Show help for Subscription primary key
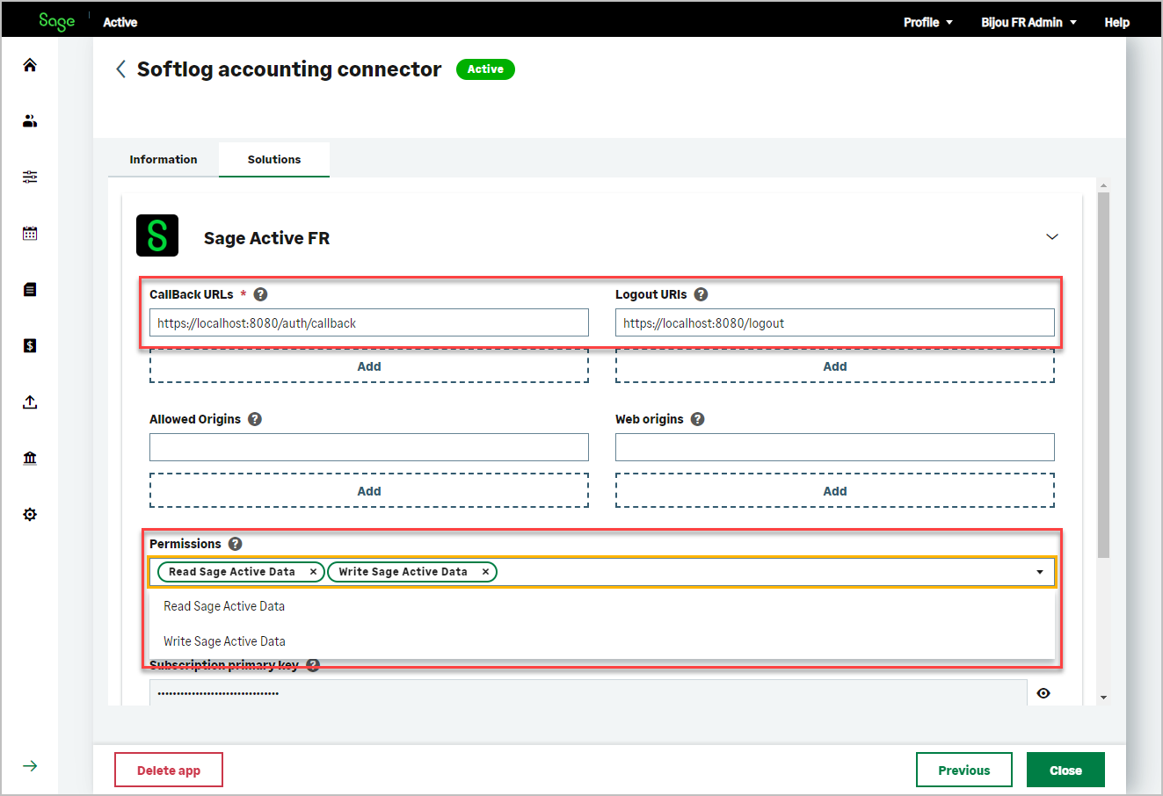1163x796 pixels. pos(313,665)
